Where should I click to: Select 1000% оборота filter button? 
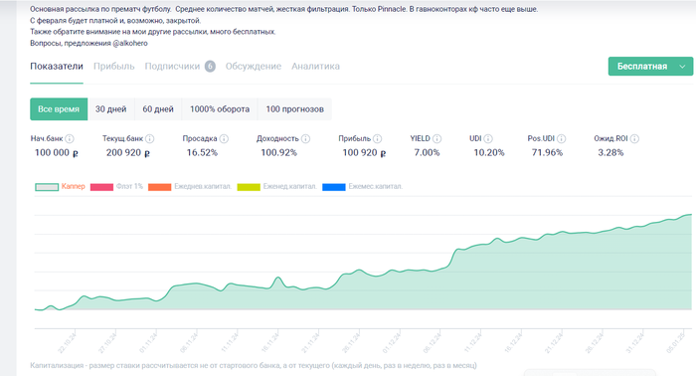coord(220,109)
